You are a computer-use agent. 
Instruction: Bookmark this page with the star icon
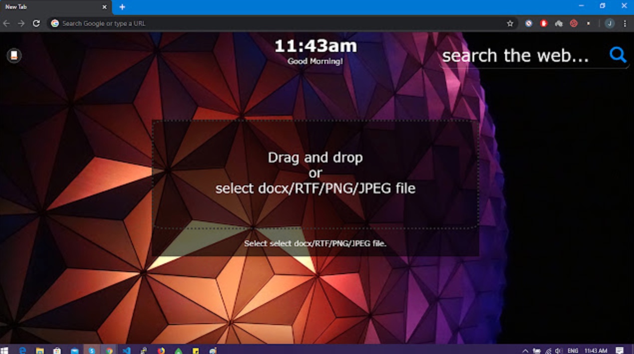coord(510,23)
